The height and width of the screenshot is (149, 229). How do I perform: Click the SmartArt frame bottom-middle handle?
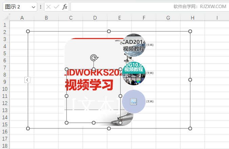tap(109, 128)
